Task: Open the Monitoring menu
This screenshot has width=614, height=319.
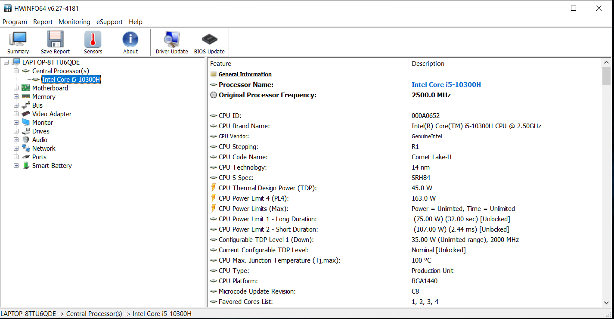Action: pyautogui.click(x=74, y=22)
